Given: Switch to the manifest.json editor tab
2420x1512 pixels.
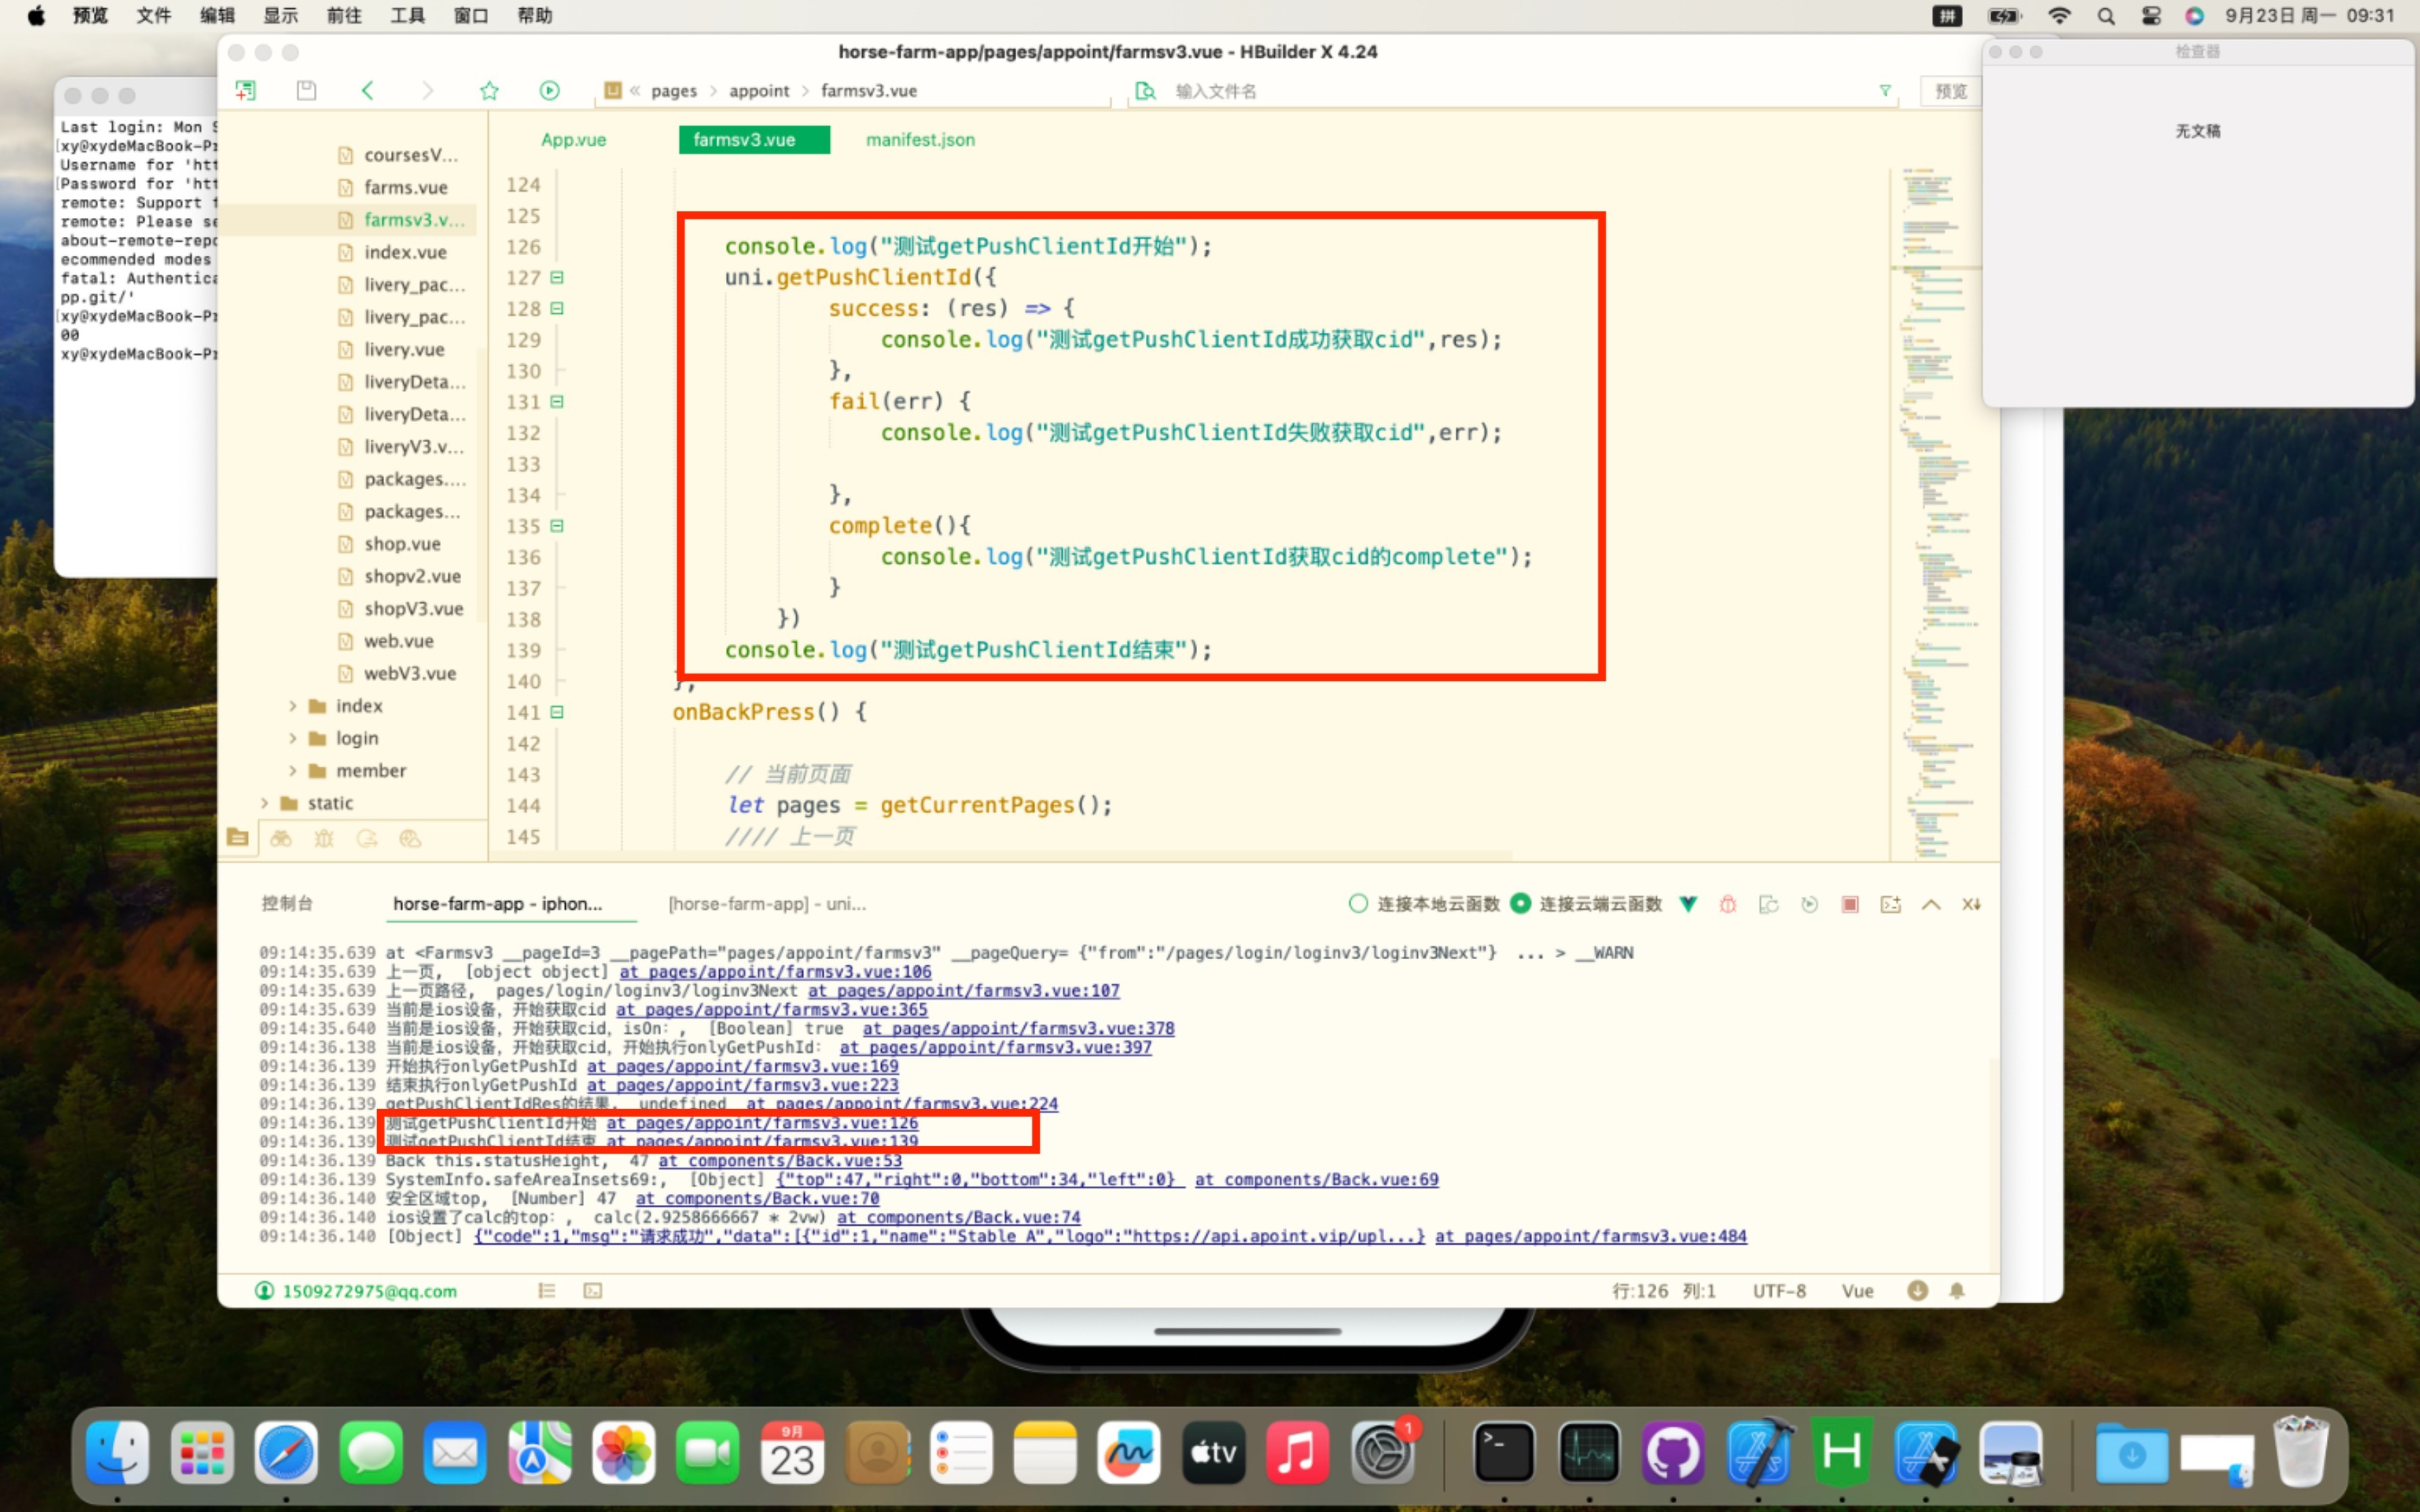Looking at the screenshot, I should click(x=920, y=140).
